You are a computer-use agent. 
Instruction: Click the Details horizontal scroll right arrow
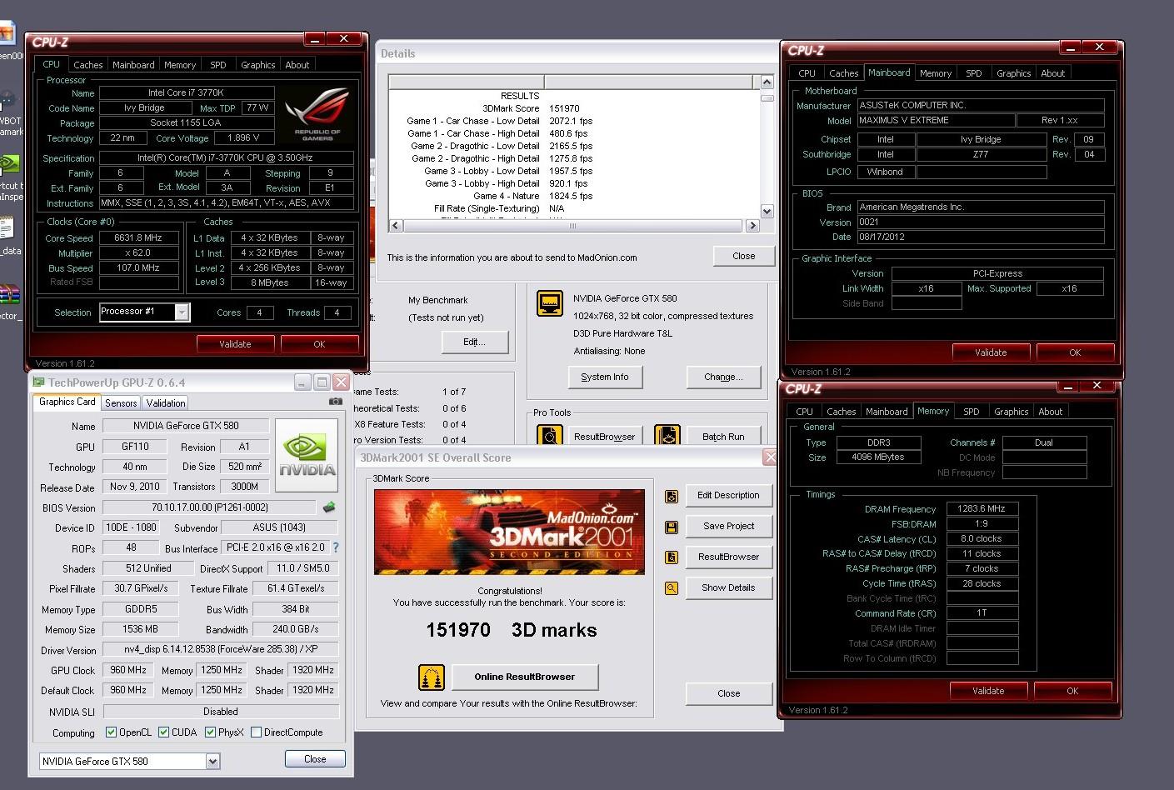(x=752, y=225)
